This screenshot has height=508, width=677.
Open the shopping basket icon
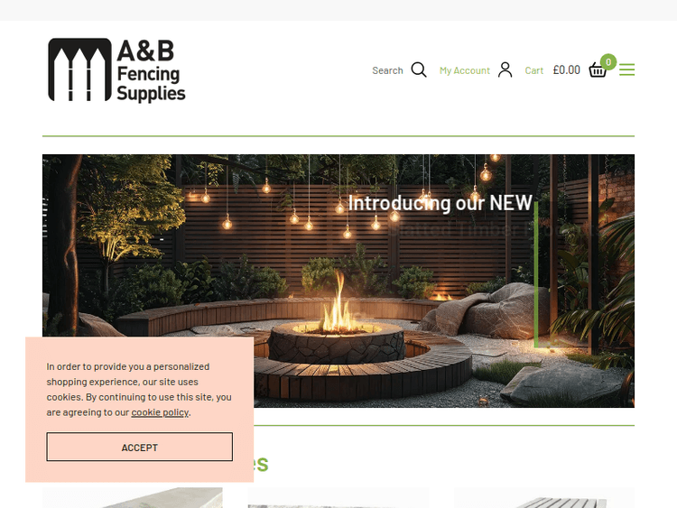click(x=598, y=70)
